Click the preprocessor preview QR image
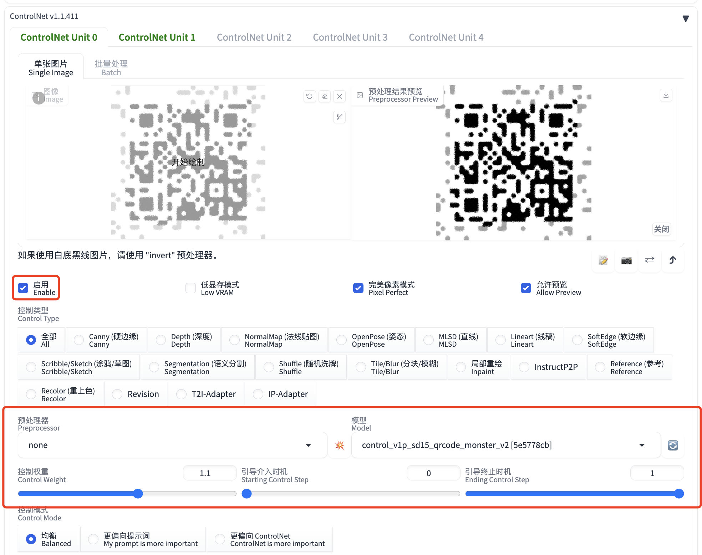The height and width of the screenshot is (555, 702). (514, 162)
